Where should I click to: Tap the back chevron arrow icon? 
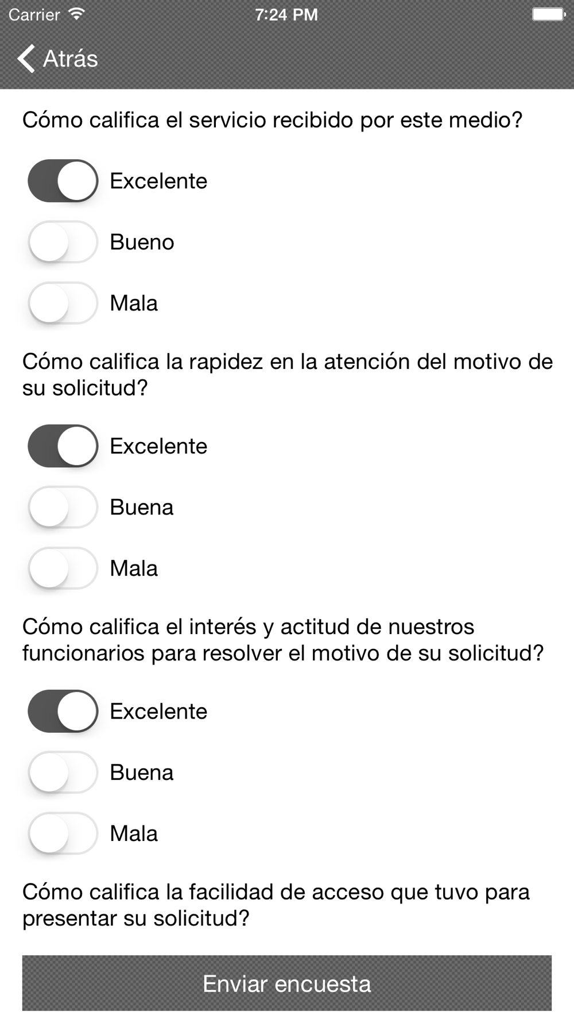click(26, 59)
